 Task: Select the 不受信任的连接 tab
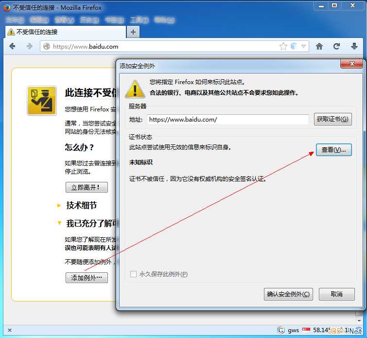click(66, 32)
